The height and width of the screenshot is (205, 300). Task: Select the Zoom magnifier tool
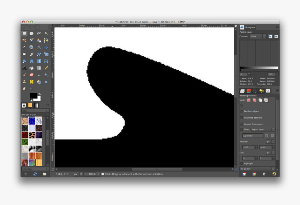click(31, 48)
